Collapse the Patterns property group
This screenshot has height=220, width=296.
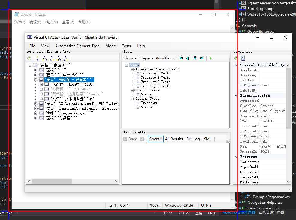(236, 157)
